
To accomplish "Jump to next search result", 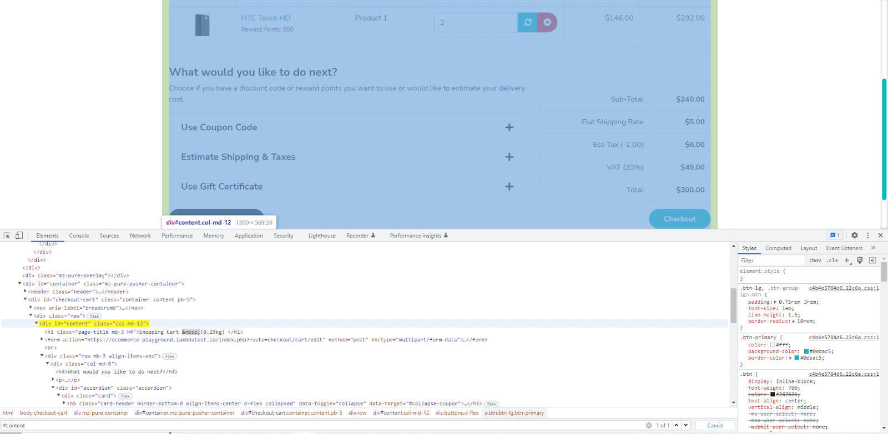I will pyautogui.click(x=686, y=425).
